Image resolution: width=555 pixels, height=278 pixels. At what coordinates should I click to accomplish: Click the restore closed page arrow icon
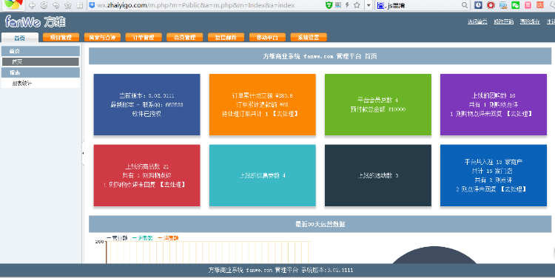pos(56,5)
